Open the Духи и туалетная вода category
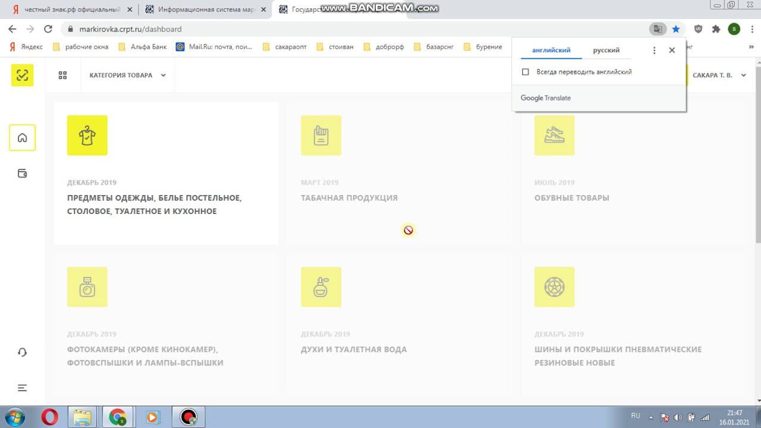 click(400, 325)
